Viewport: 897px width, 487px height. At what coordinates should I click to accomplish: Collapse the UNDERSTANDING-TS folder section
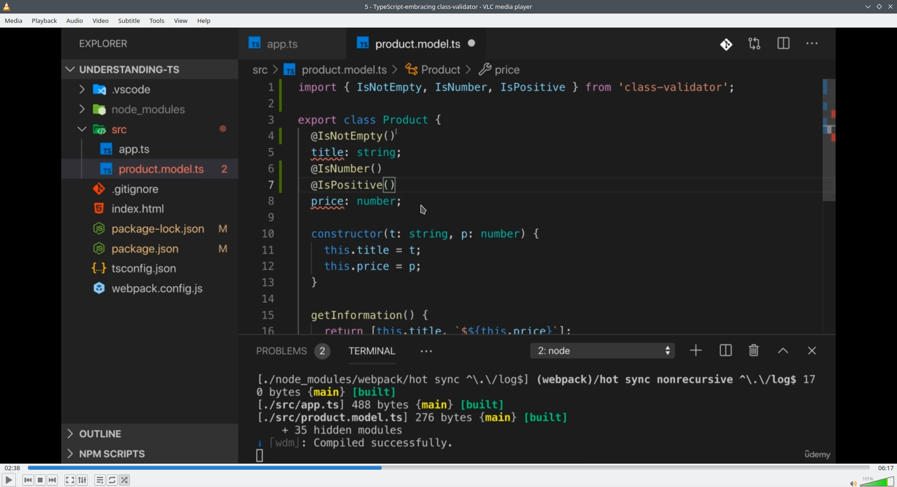[x=149, y=69]
